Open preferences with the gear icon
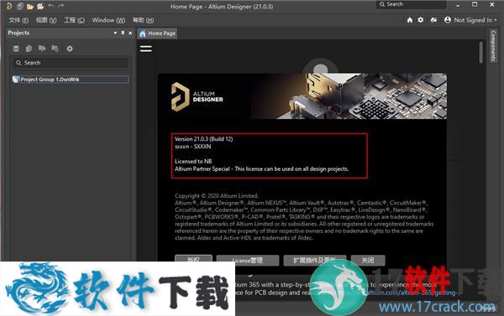504x316 pixels. (x=421, y=20)
